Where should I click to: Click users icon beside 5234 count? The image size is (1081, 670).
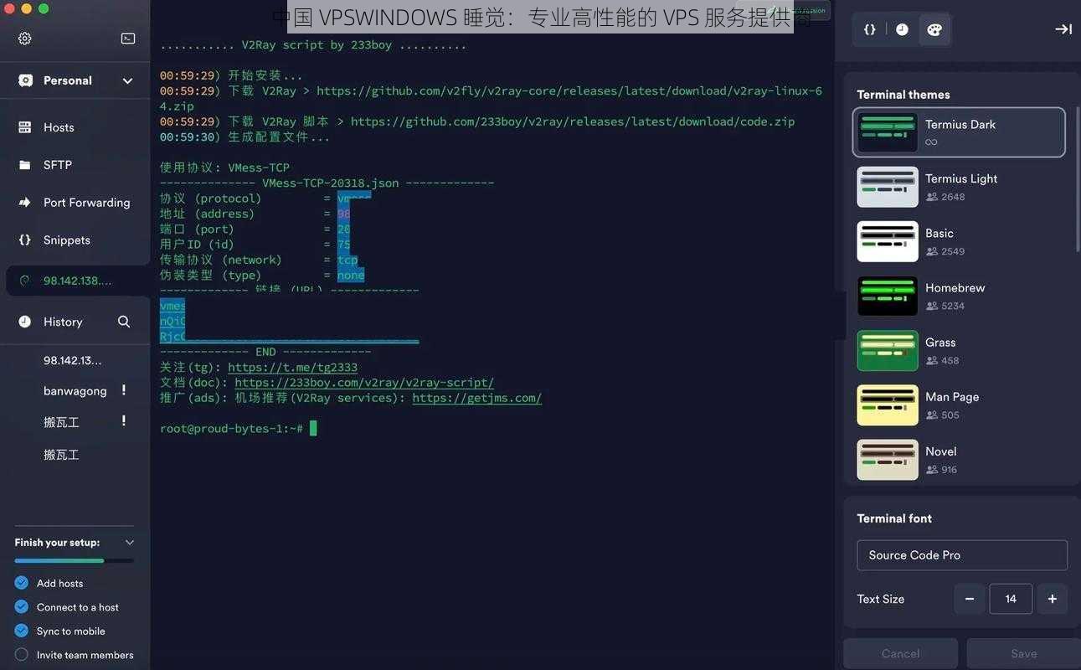932,306
